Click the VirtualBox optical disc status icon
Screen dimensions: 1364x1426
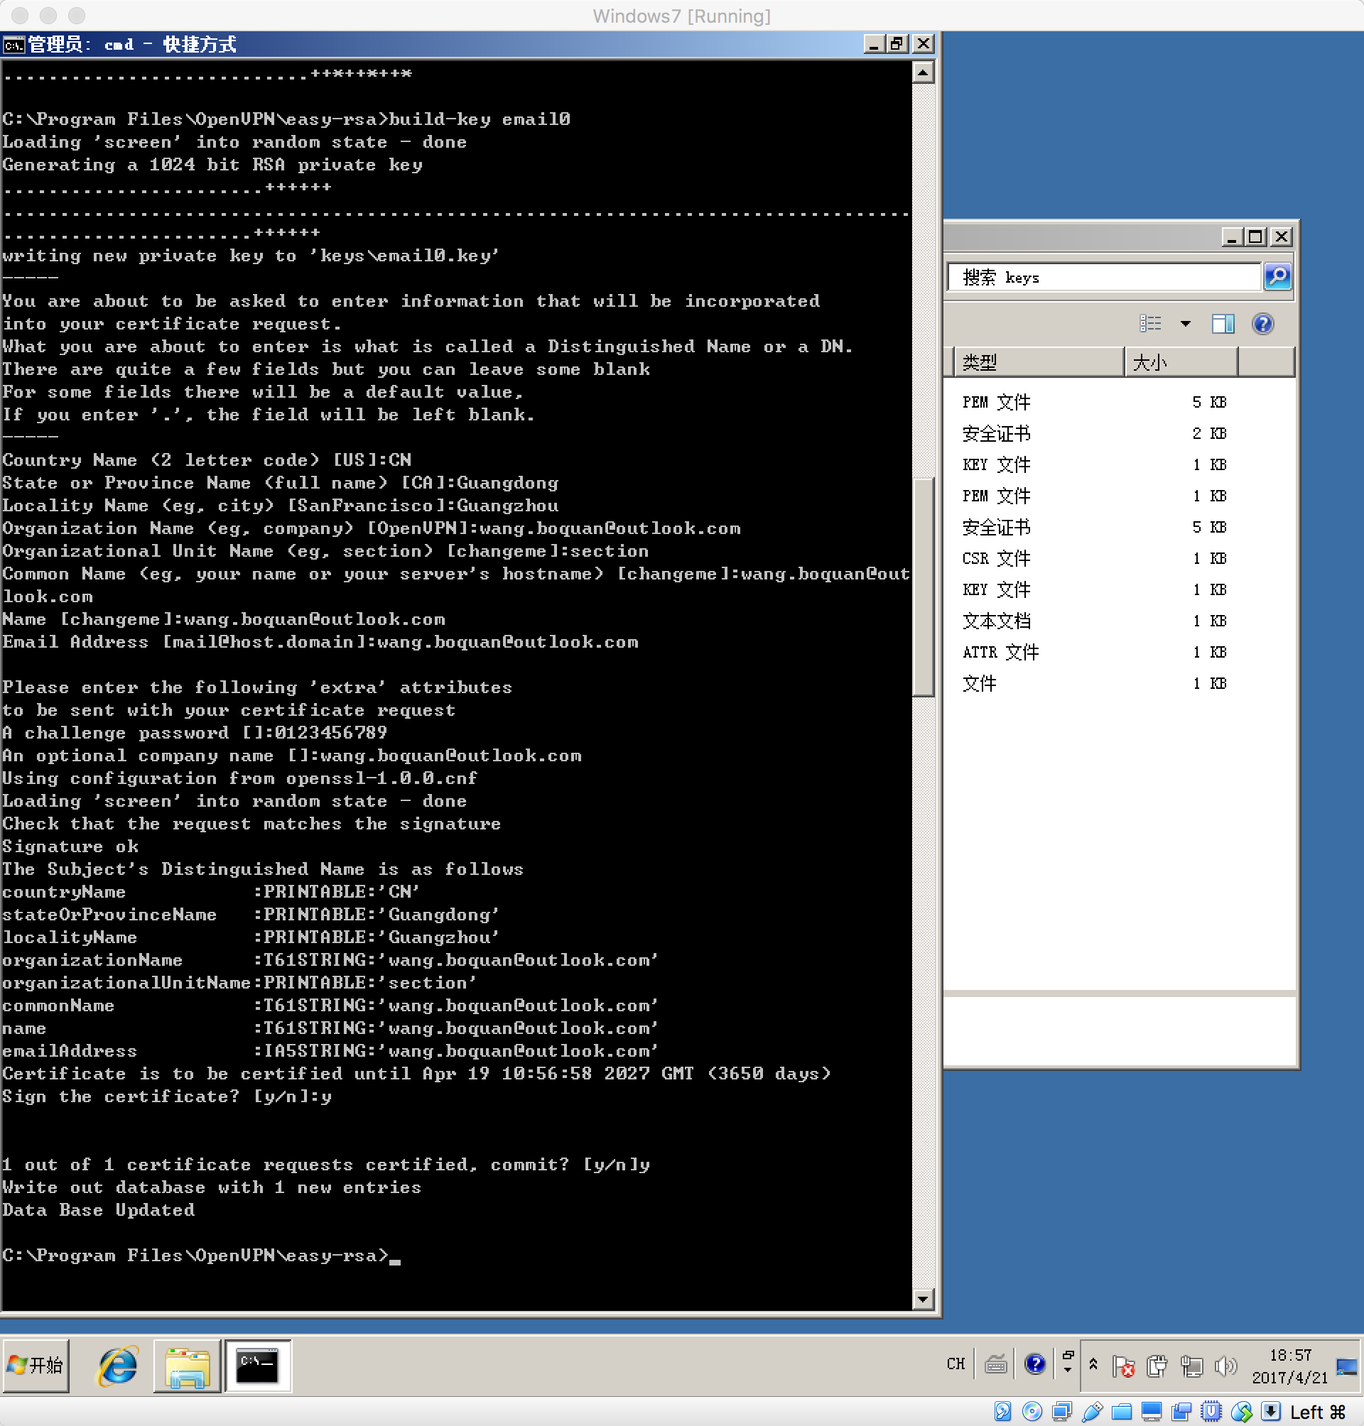click(1032, 1411)
